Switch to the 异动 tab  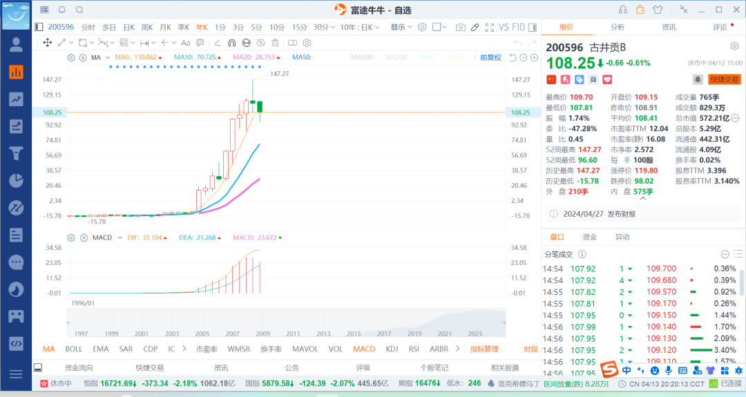[x=622, y=237]
